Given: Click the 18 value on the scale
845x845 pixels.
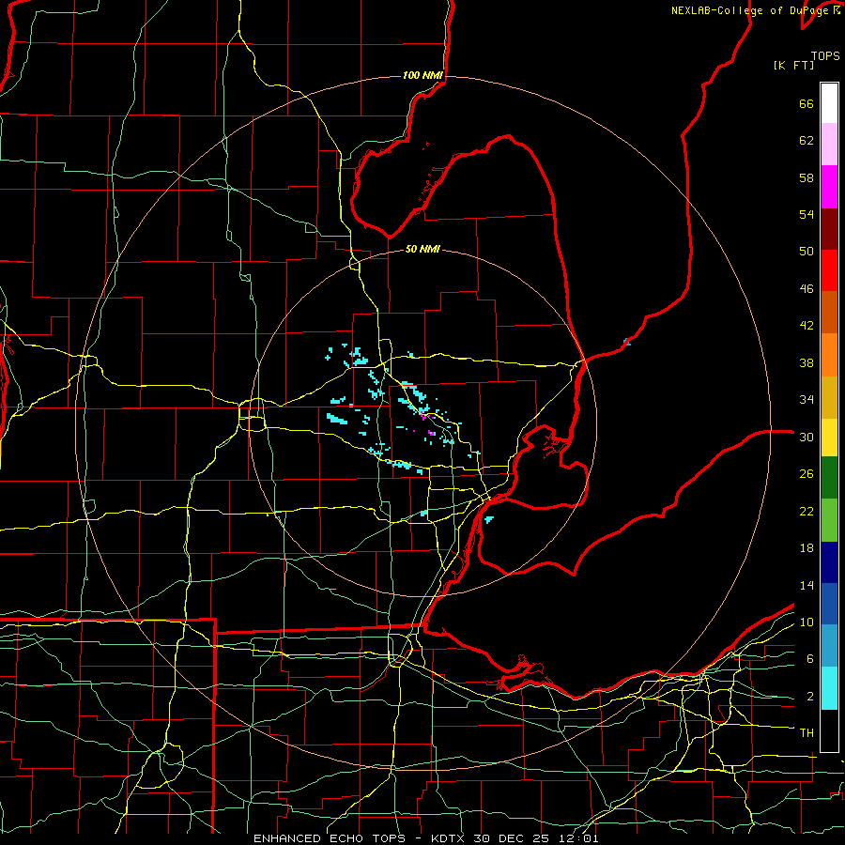Looking at the screenshot, I should click(x=807, y=548).
